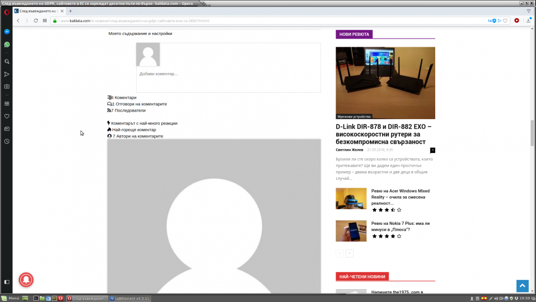Bookmark this page with the heart icon
Screen dimensions: 536x302
tap(505, 20)
